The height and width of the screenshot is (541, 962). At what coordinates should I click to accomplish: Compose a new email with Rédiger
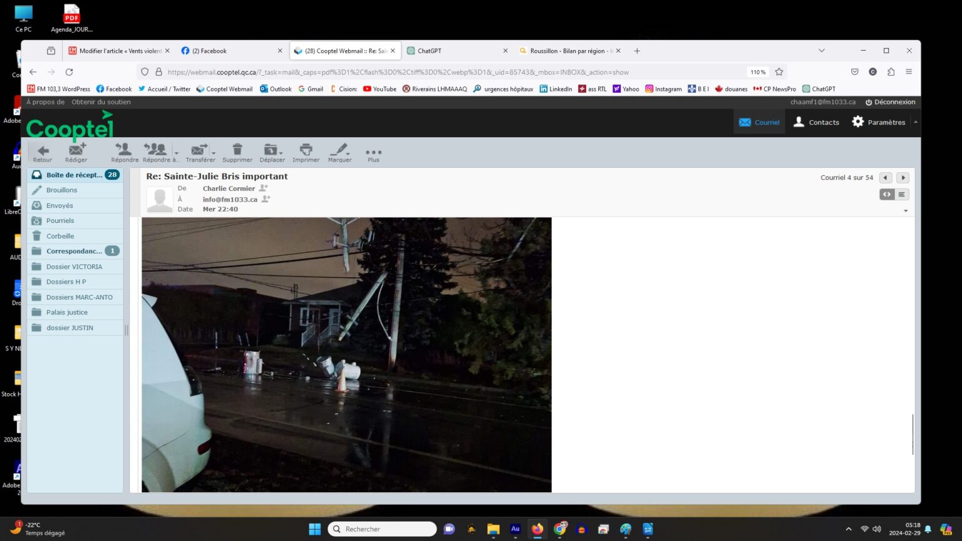76,151
